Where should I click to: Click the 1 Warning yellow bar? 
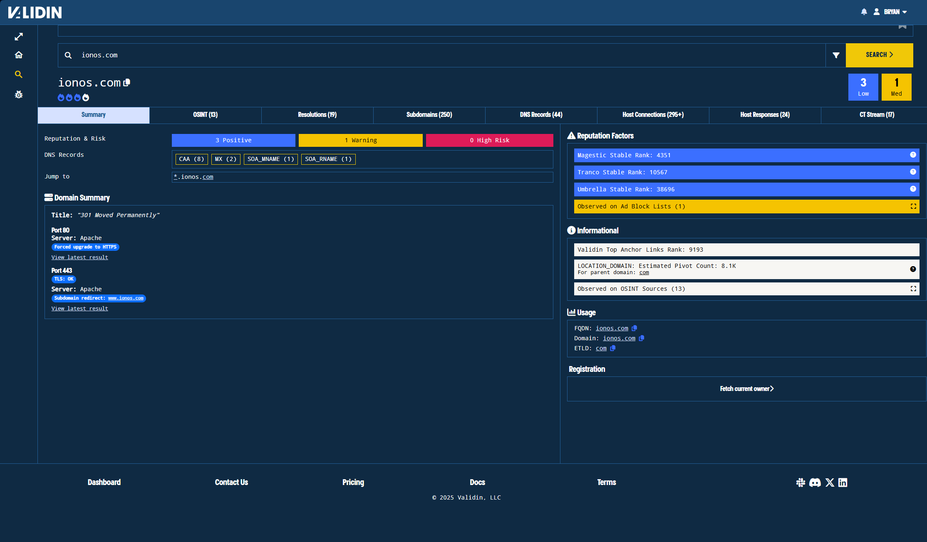pos(361,140)
